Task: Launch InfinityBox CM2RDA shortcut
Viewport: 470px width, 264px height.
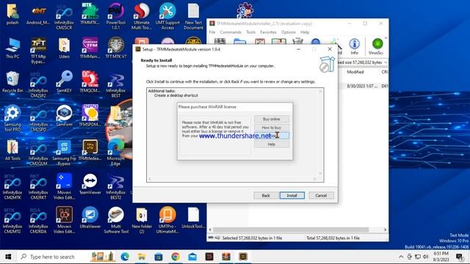Action: 38,221
